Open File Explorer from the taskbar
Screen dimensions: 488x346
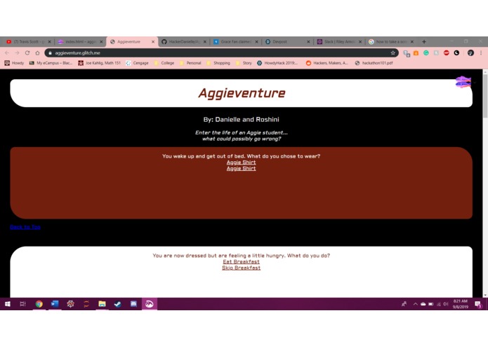[102, 304]
